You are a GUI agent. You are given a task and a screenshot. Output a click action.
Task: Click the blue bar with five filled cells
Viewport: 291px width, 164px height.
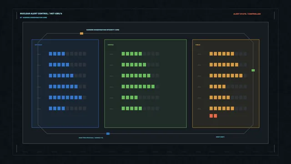pos(67,65)
